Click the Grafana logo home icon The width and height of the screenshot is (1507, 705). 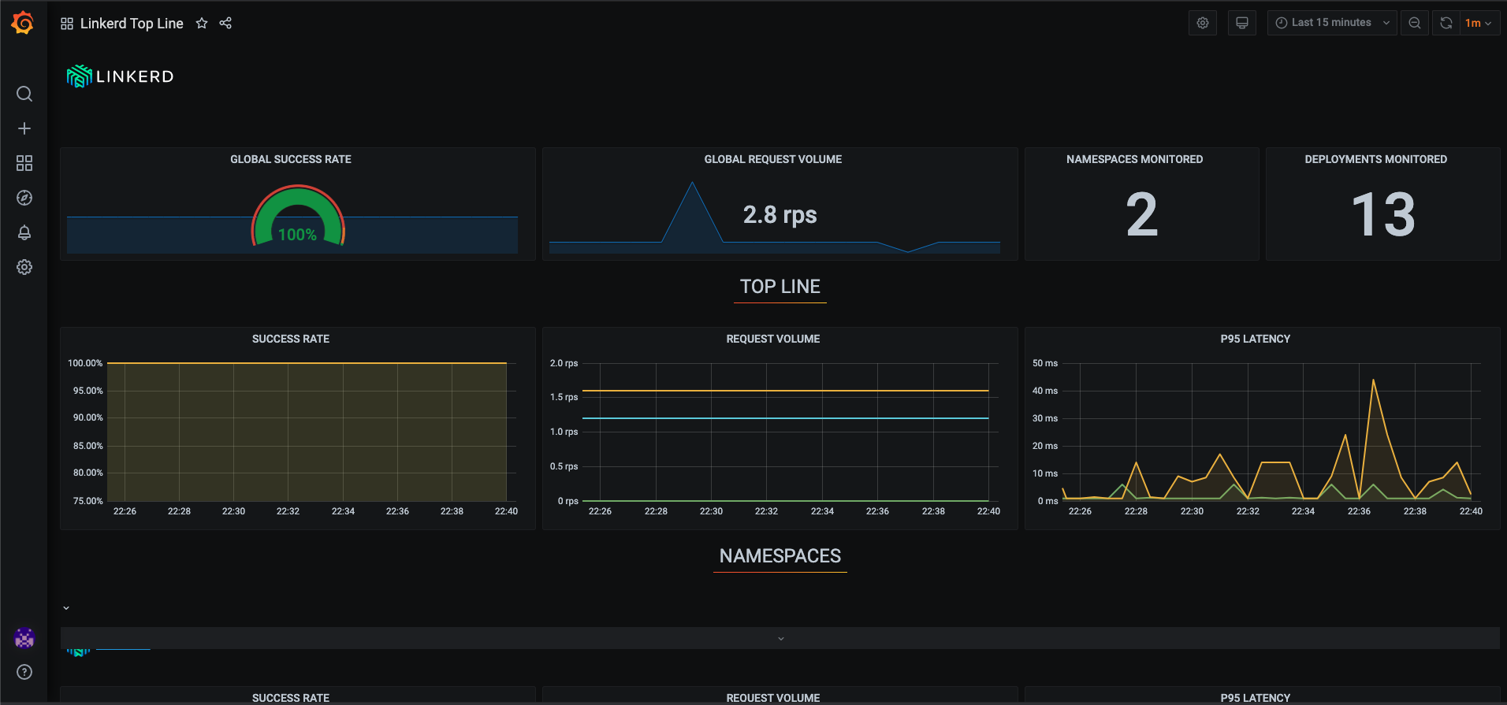pyautogui.click(x=23, y=23)
